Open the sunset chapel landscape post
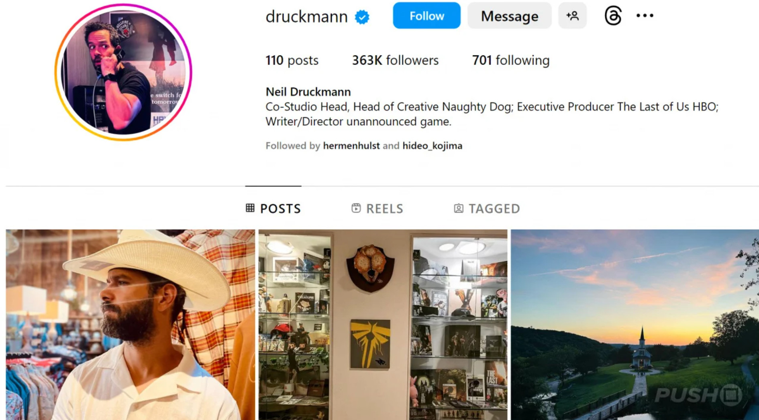The height and width of the screenshot is (420, 759). (635, 325)
